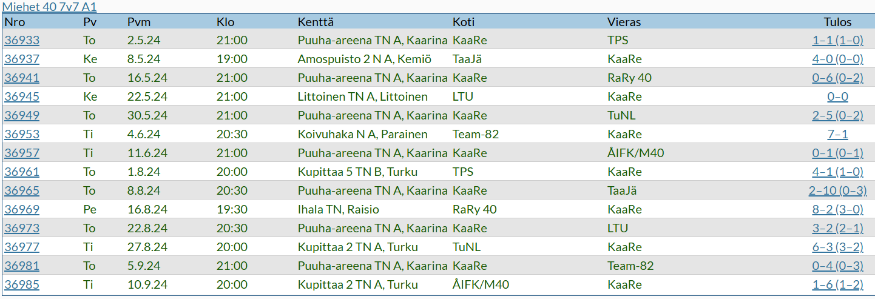Open the 7–1 result link

tap(837, 135)
